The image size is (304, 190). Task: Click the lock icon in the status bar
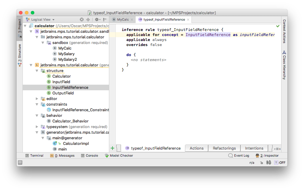[x=262, y=163]
